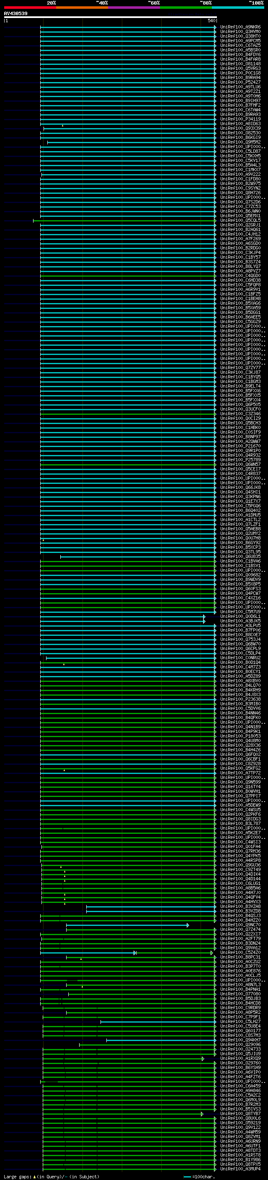Select UniRef100_B7FMF2 label

240,105
